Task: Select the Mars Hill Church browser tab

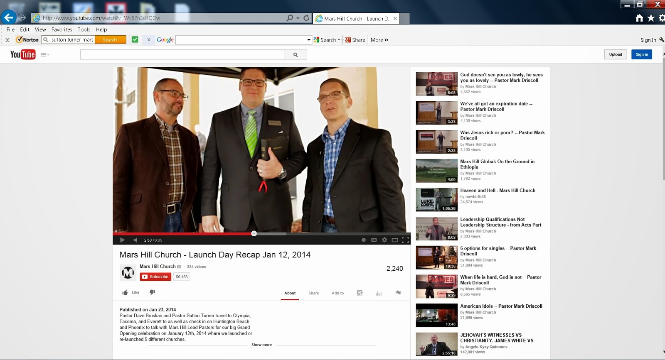Action: point(356,18)
